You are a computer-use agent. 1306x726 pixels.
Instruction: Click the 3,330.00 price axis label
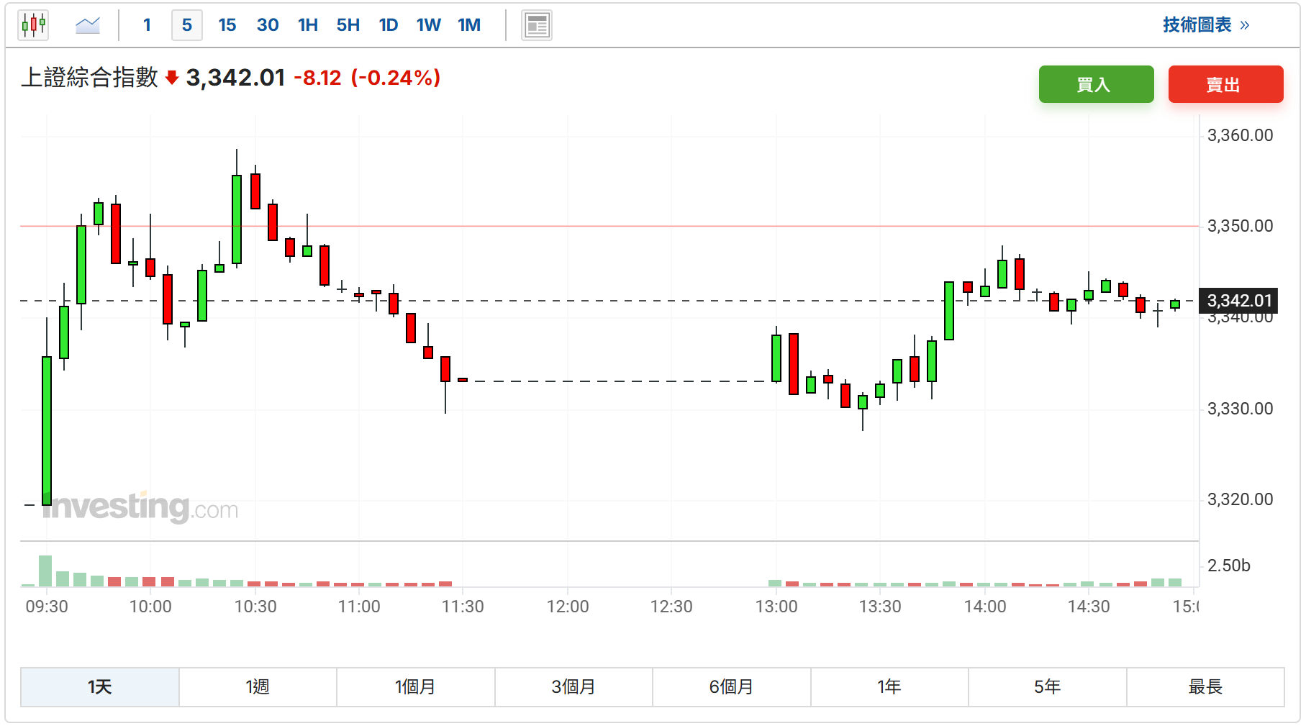(x=1240, y=409)
